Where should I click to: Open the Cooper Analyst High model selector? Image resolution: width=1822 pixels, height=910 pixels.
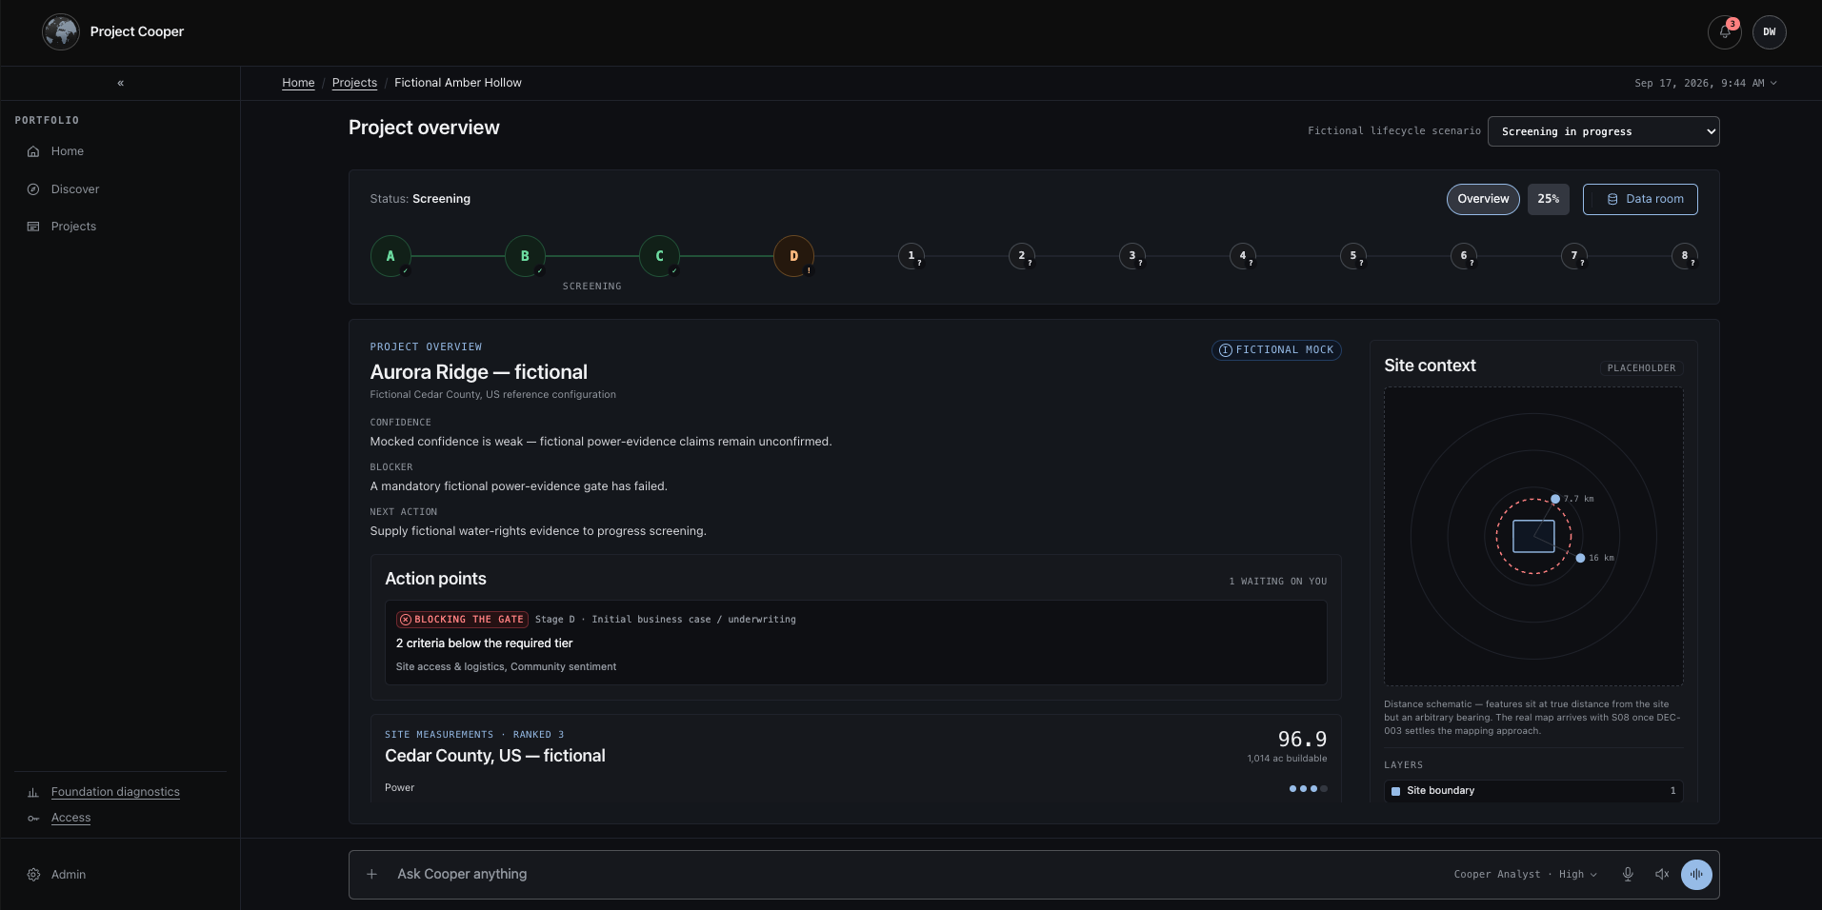[1525, 874]
